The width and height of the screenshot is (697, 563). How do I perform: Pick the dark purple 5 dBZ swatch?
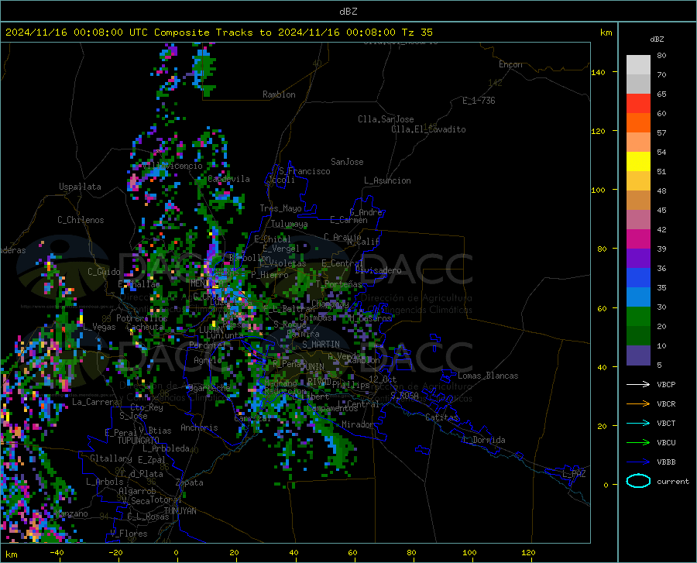[638, 355]
